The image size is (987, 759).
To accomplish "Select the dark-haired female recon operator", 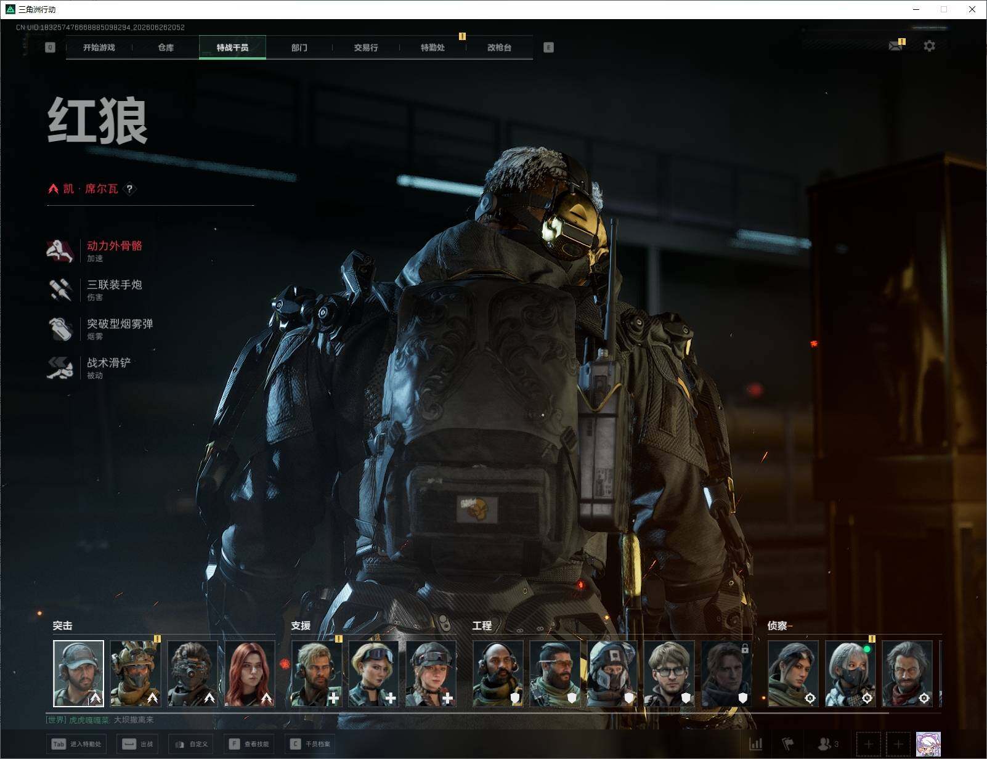I will pyautogui.click(x=794, y=673).
